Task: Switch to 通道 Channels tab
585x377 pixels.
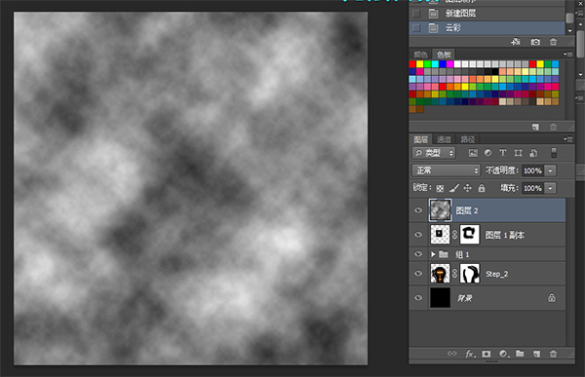Action: (444, 139)
